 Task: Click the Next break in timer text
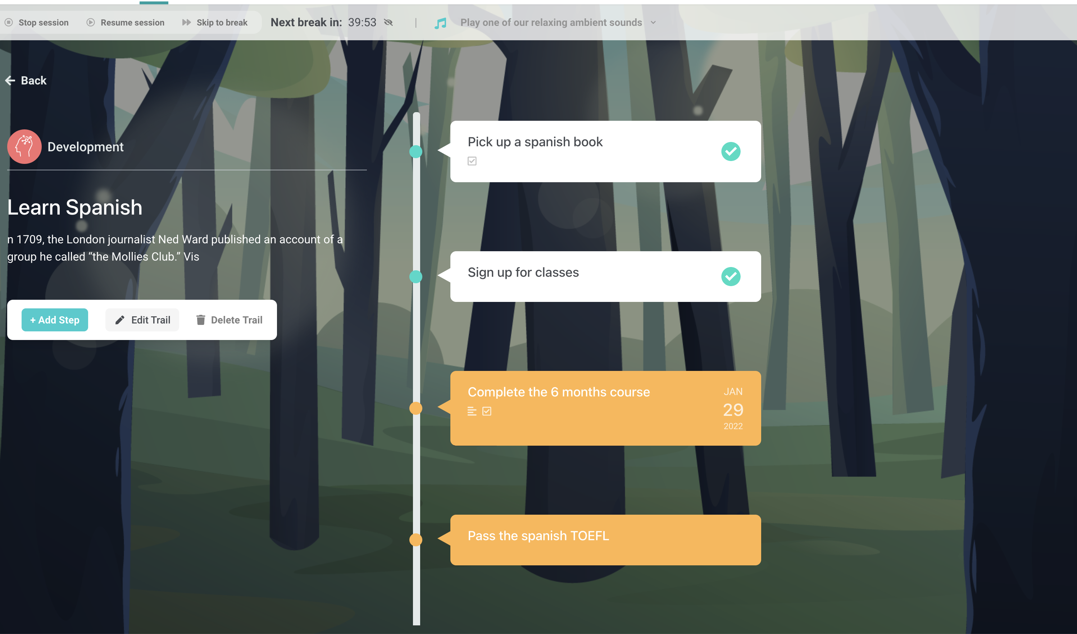pyautogui.click(x=324, y=23)
